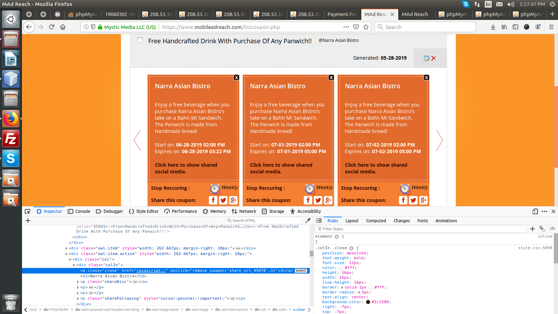
Task: Delete the coupon with the red X icon
Action: click(433, 58)
